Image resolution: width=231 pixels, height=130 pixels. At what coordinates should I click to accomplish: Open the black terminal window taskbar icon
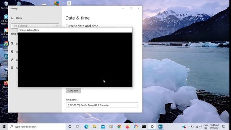point(144,127)
